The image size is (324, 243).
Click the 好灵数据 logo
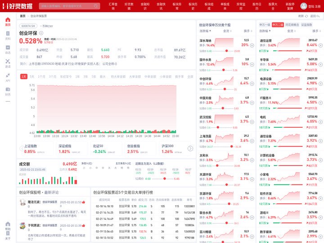pyautogui.click(x=18, y=6)
